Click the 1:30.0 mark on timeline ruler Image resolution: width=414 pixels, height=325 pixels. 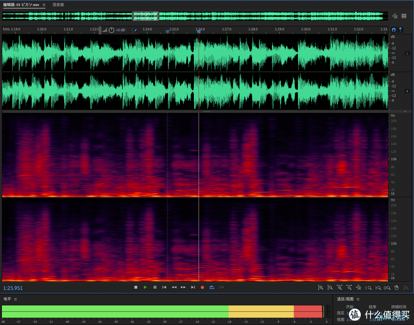[306, 29]
